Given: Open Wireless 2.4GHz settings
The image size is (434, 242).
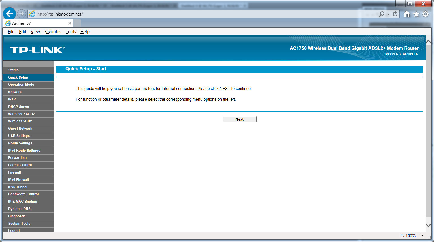Looking at the screenshot, I should 28,114.
